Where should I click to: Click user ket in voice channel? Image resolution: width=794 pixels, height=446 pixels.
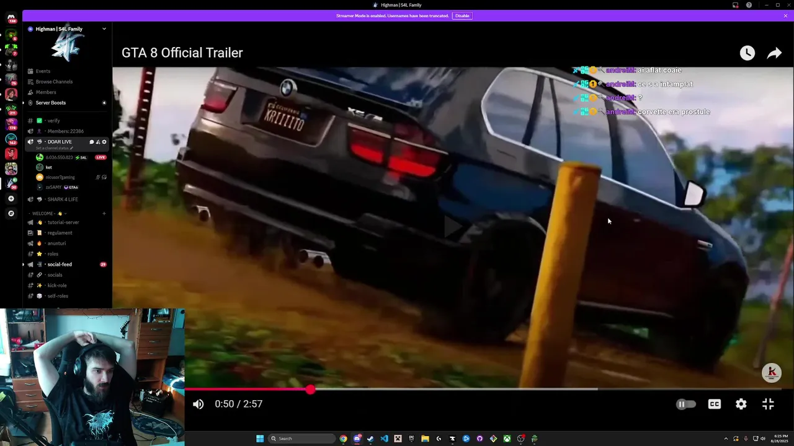click(x=71, y=167)
